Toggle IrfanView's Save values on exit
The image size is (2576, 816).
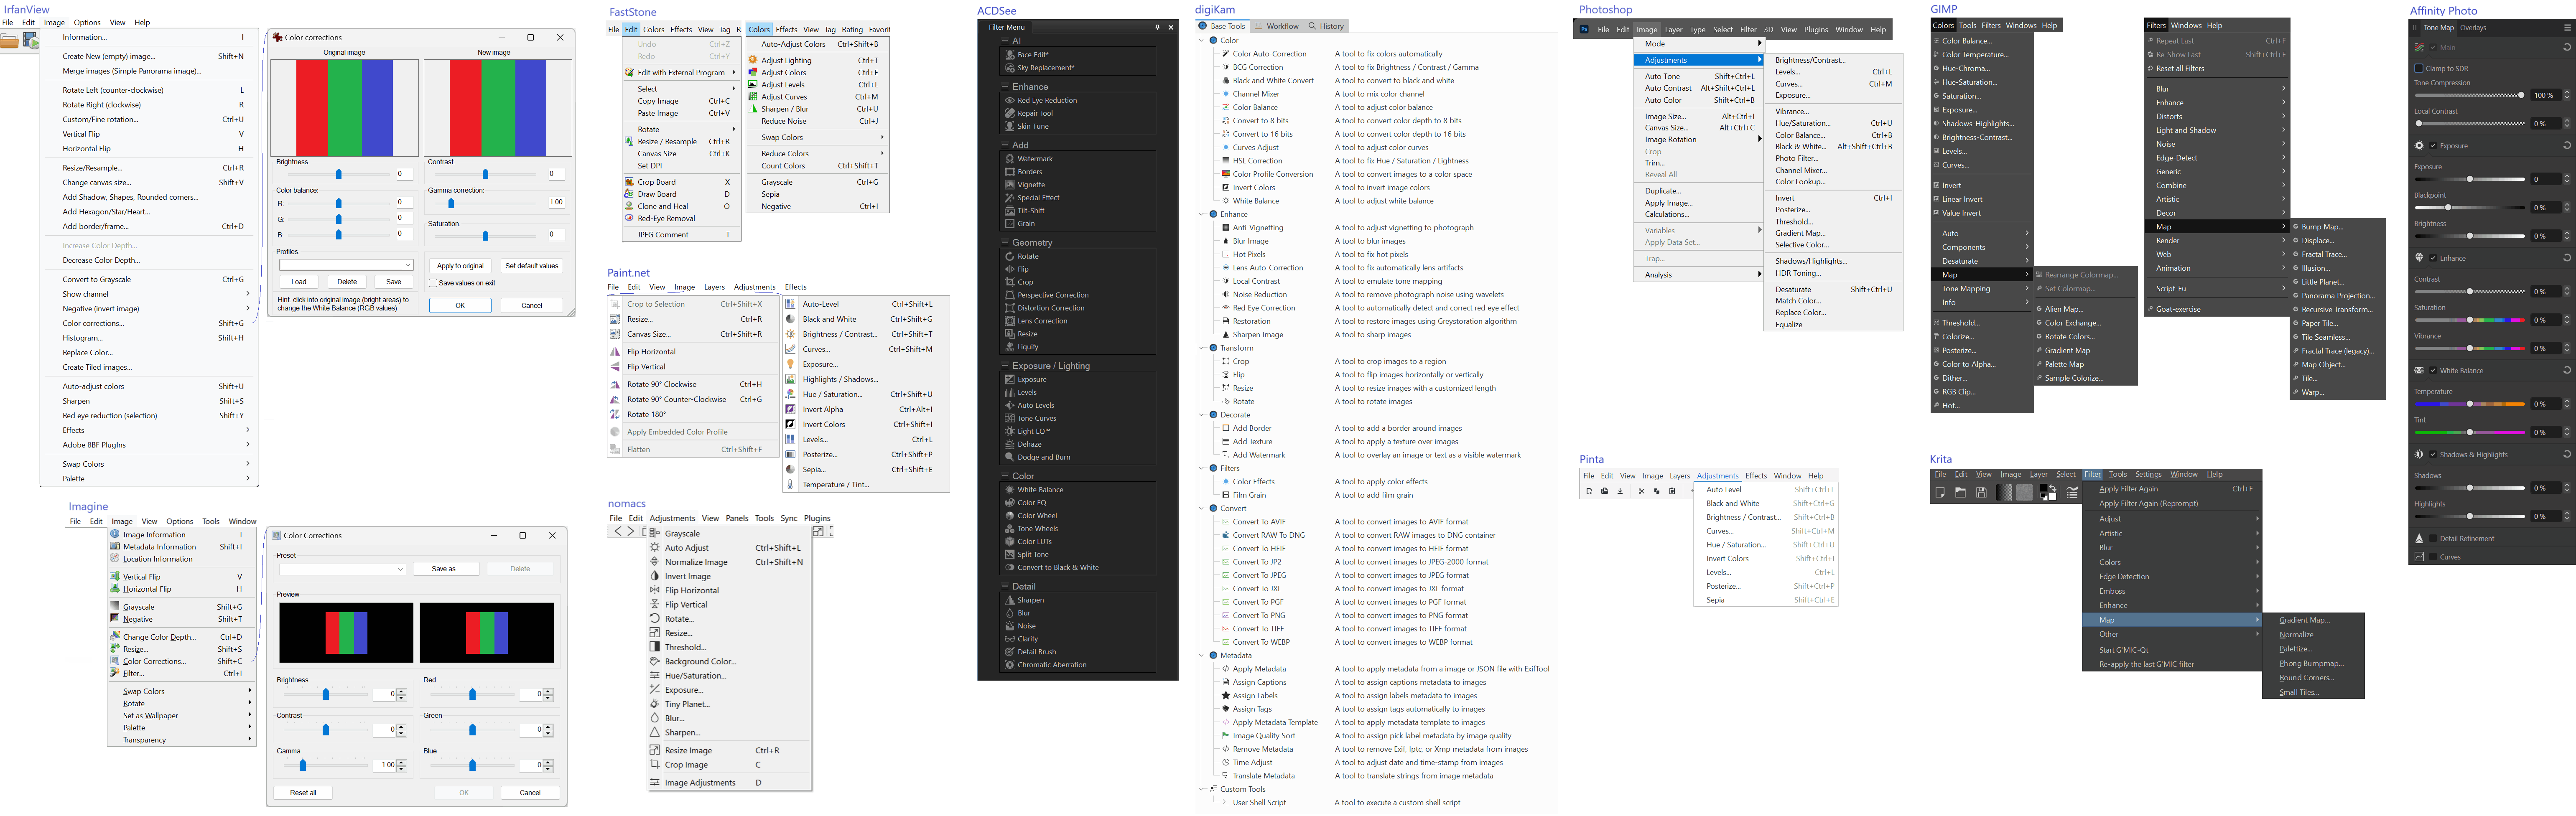point(433,283)
